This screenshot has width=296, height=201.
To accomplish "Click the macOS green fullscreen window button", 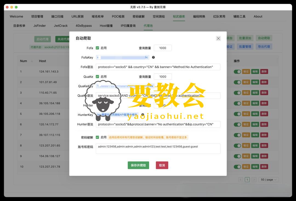I will click(x=16, y=7).
